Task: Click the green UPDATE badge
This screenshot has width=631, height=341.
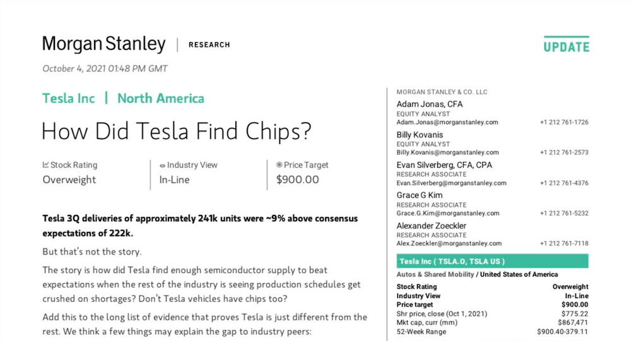Action: (566, 47)
